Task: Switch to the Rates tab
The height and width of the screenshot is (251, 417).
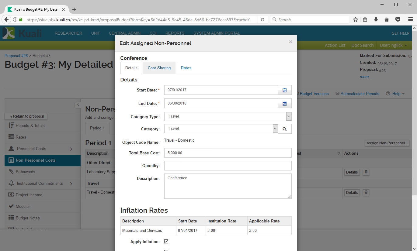Action: [186, 68]
